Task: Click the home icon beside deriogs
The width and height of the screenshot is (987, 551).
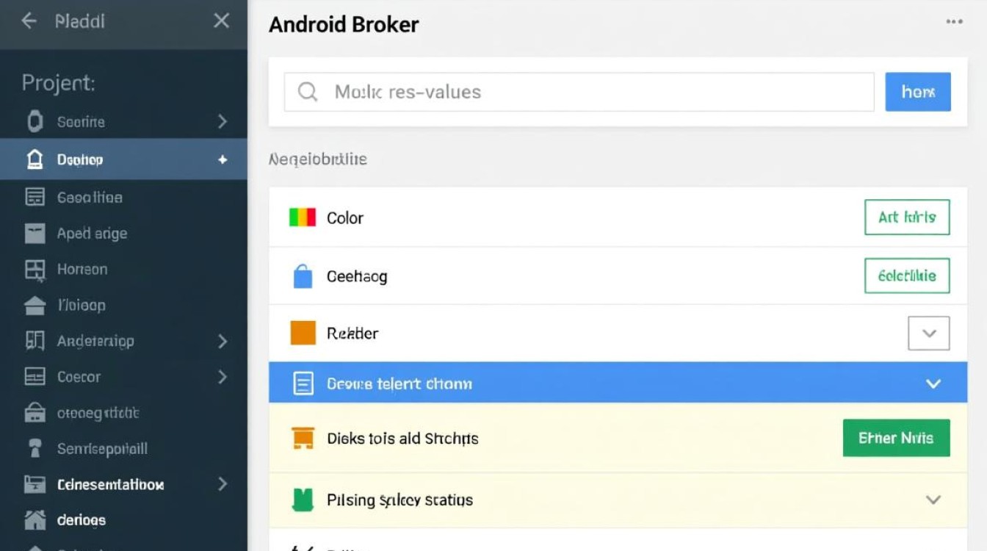Action: (35, 520)
